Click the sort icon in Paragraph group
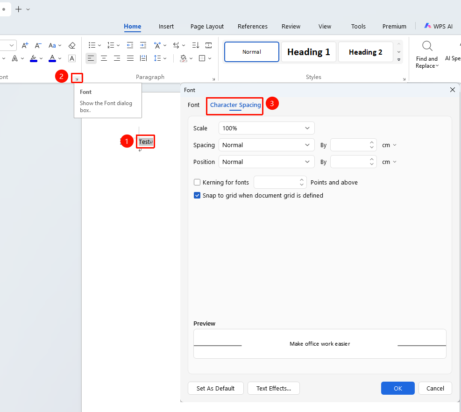The height and width of the screenshot is (412, 461). coord(196,45)
